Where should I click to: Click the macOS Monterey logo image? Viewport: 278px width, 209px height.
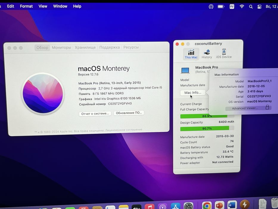(43, 94)
